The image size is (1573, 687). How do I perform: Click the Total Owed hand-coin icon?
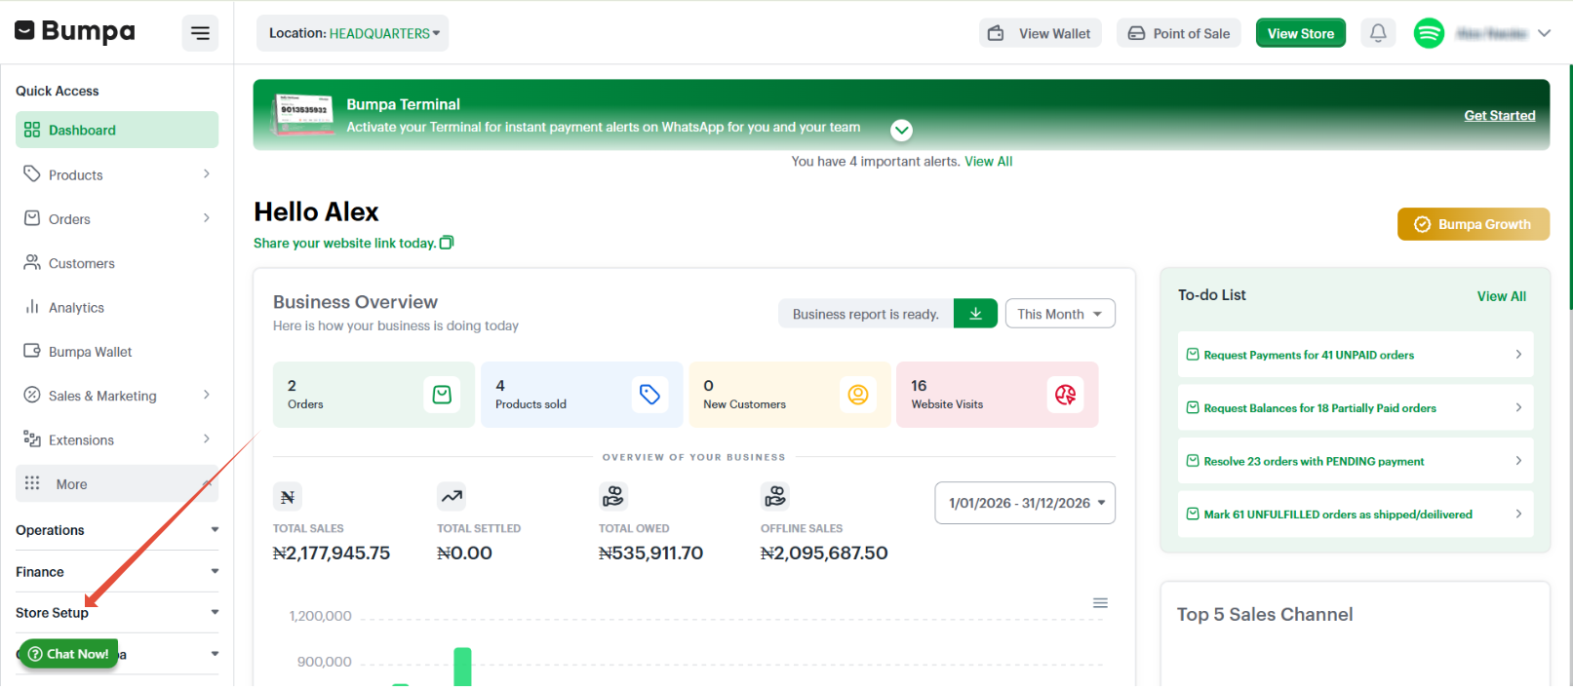613,497
